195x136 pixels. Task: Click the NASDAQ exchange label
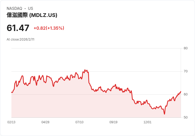point(14,8)
